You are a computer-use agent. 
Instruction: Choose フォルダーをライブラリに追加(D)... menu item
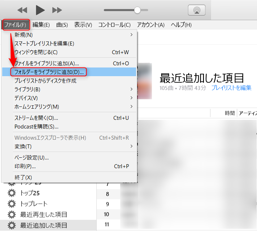[49, 72]
